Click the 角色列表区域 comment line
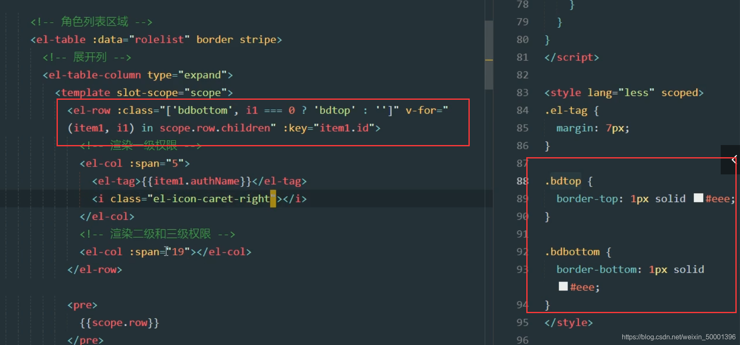740x345 pixels. [x=91, y=22]
